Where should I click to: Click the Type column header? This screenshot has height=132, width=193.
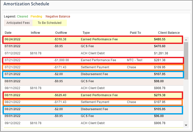point(86,33)
